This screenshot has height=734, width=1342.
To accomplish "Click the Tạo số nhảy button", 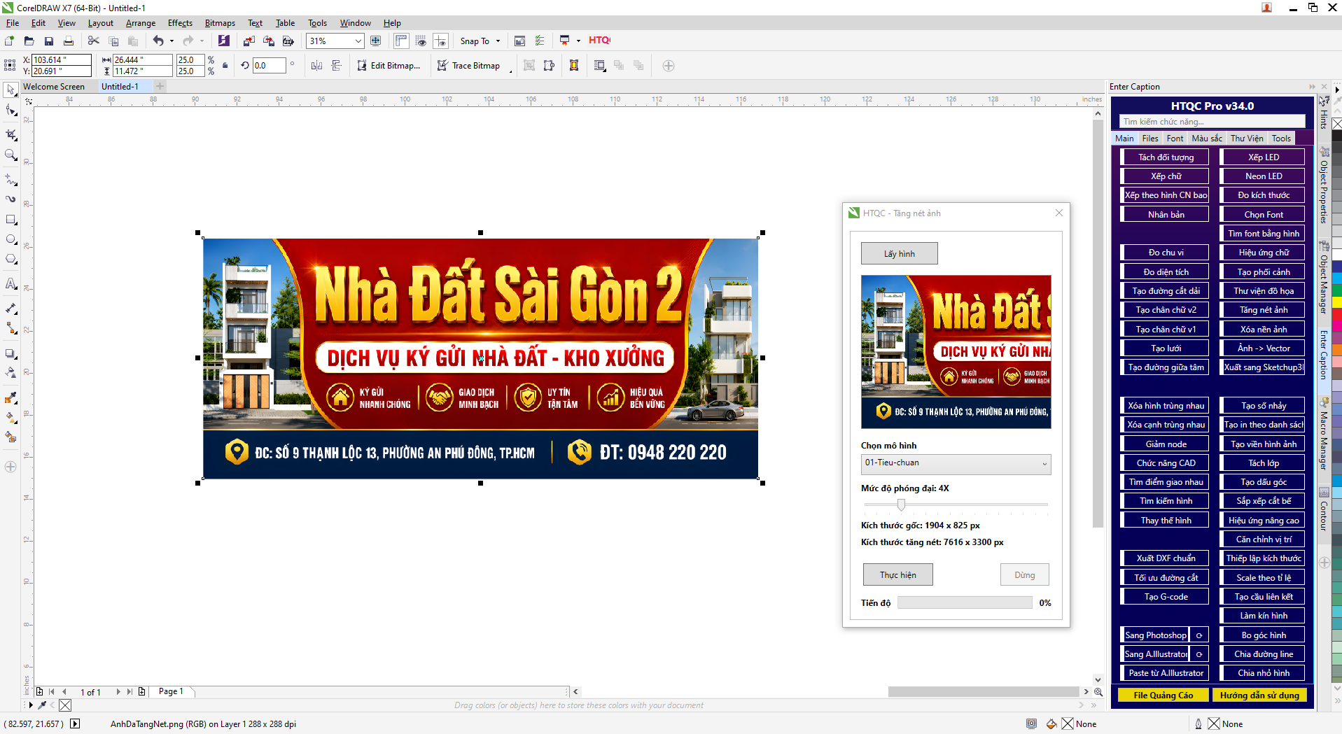I will coord(1264,406).
